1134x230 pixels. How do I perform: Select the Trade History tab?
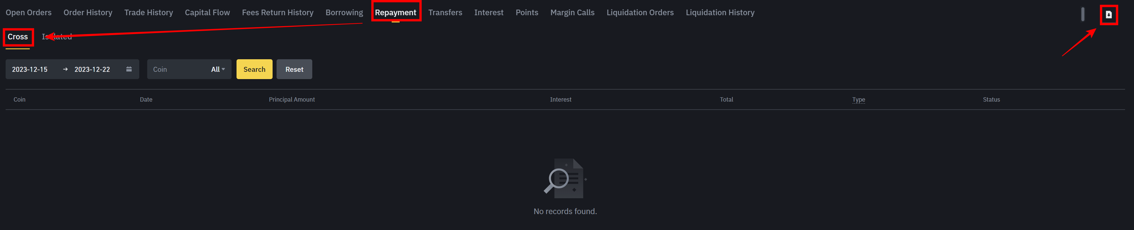click(x=149, y=12)
